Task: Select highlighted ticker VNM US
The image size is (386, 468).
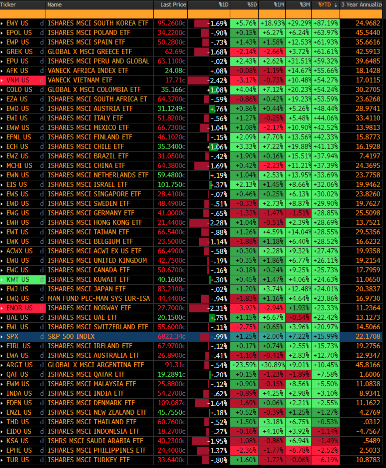Action: (18, 80)
